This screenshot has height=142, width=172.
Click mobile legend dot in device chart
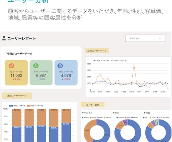(90, 117)
